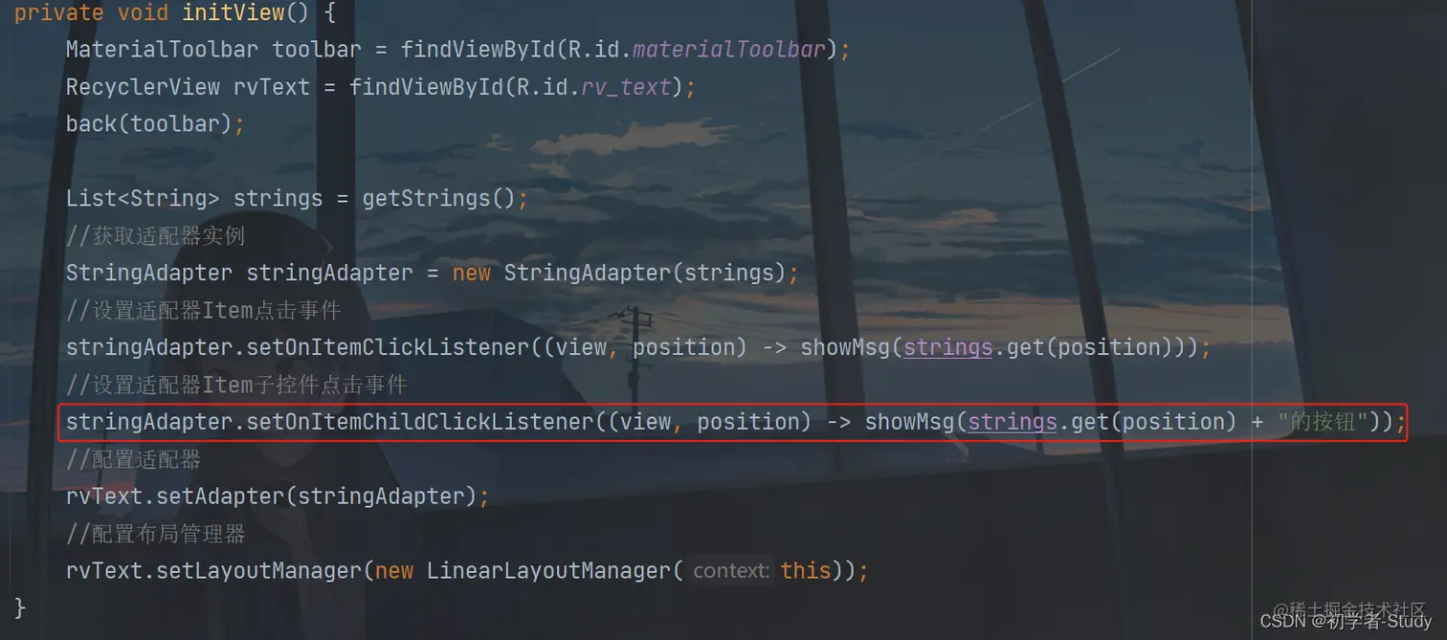1447x640 pixels.
Task: Click the rv_text resource id
Action: click(x=626, y=86)
